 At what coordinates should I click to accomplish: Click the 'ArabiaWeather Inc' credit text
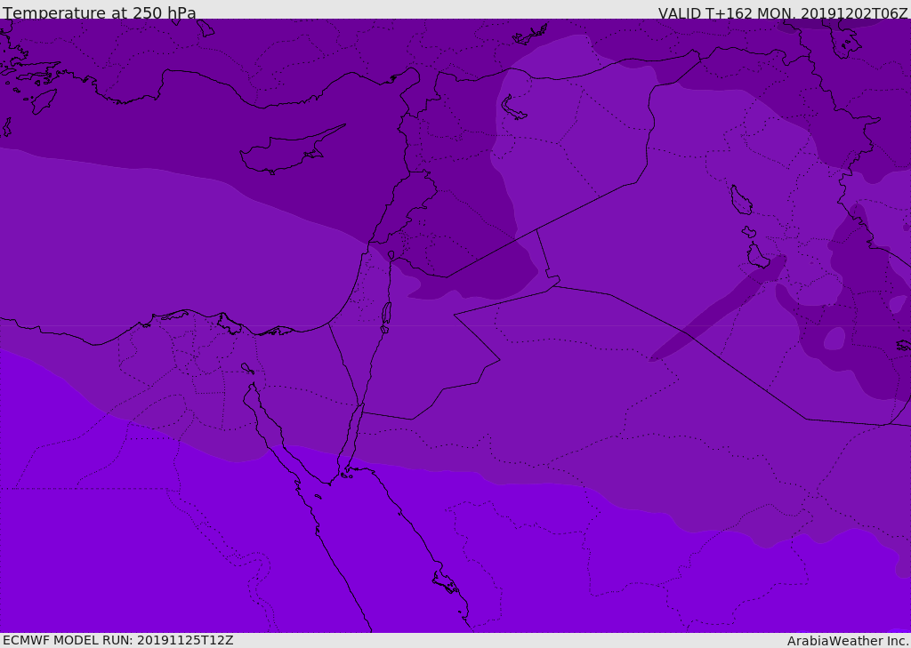pyautogui.click(x=848, y=641)
